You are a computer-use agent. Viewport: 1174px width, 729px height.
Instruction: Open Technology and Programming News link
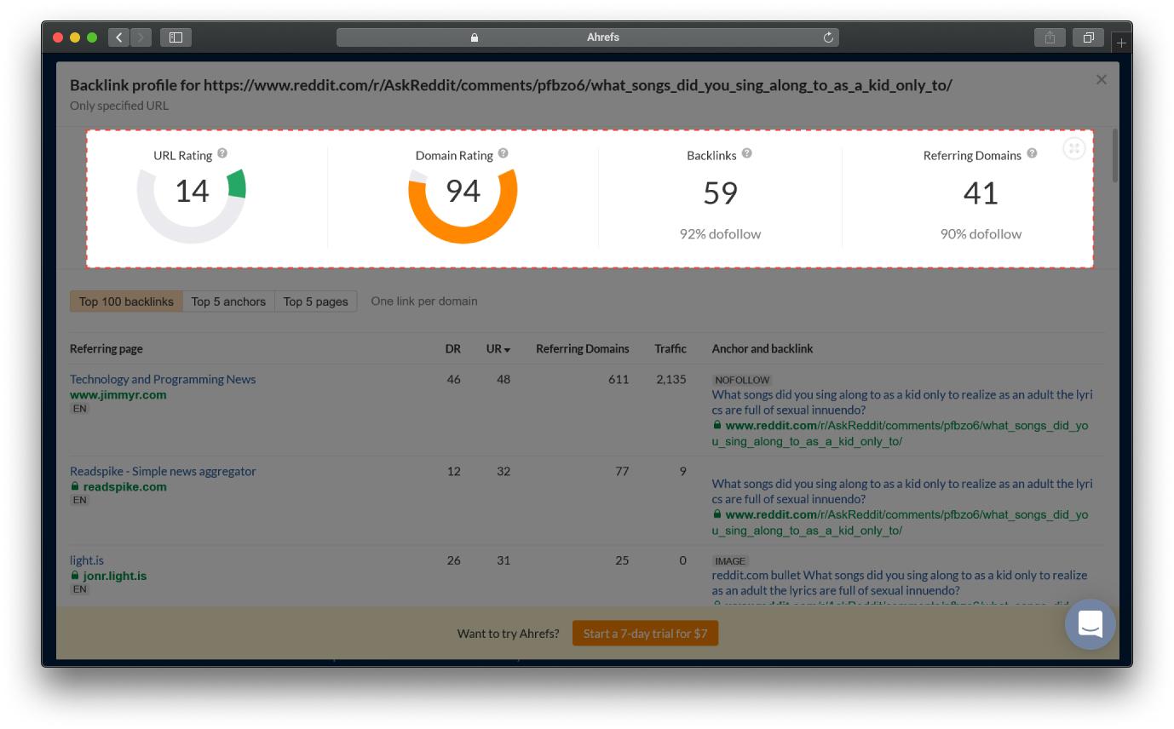pyautogui.click(x=163, y=379)
